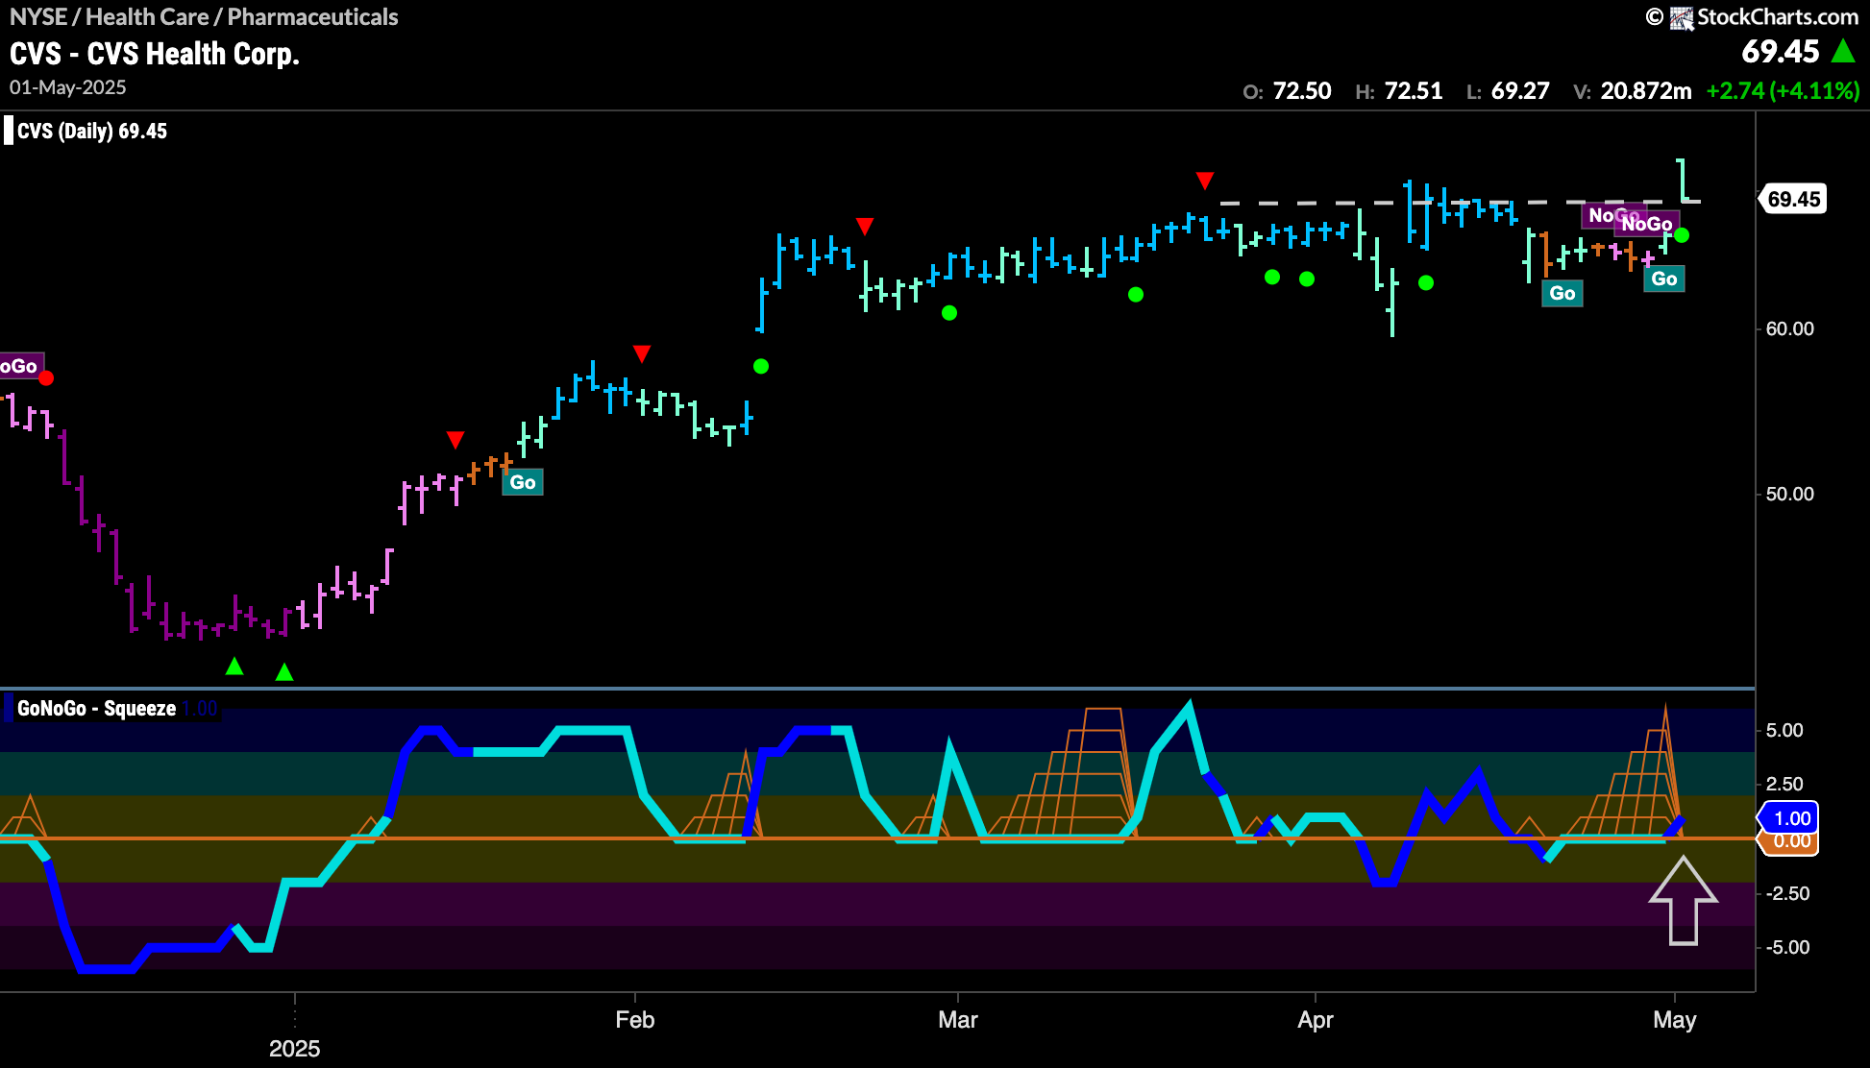Click the green dot below mid-February gap
Screen dimensions: 1870x1068
point(761,366)
